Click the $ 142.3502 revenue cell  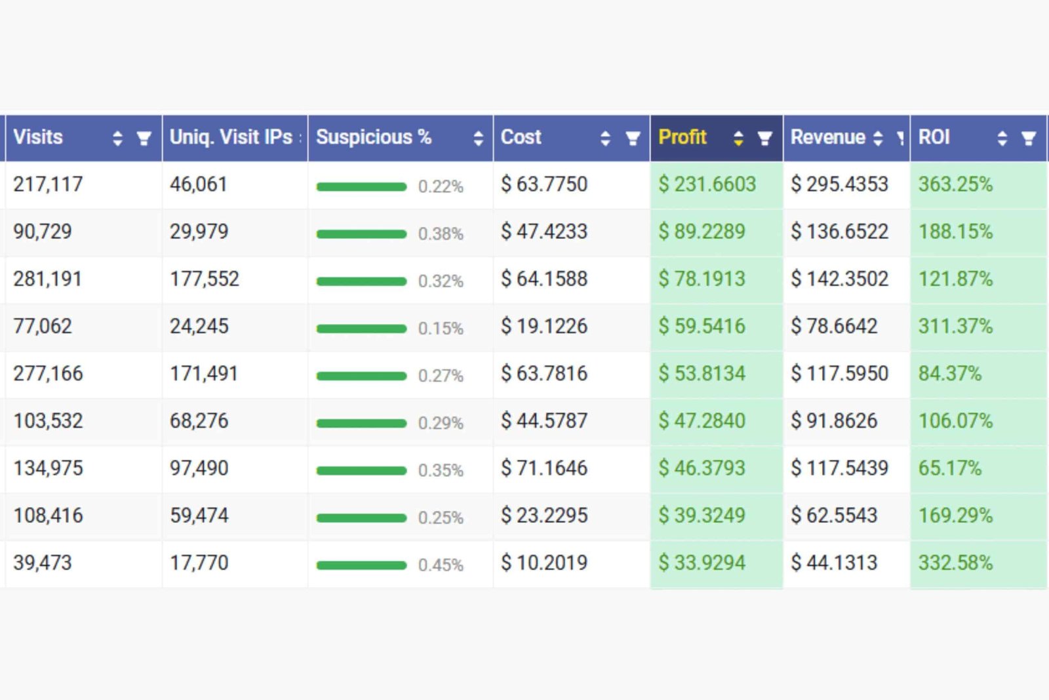point(839,279)
